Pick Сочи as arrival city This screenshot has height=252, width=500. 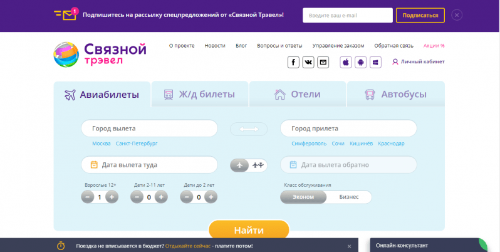[x=338, y=144]
